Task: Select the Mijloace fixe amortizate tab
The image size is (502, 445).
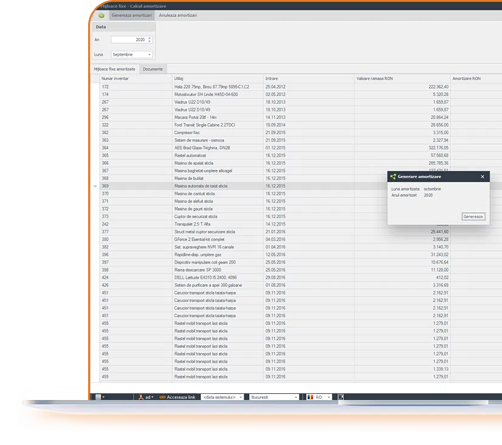Action: point(114,69)
